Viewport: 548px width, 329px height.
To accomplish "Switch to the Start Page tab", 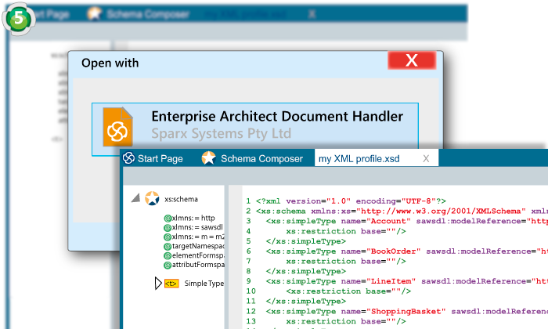I will (160, 158).
